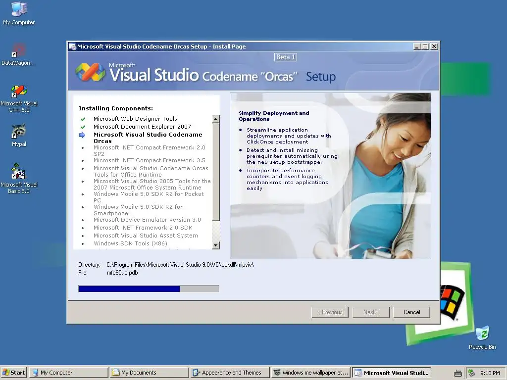
Task: Switch to windows me wallpaper taskbar window
Action: (x=310, y=373)
